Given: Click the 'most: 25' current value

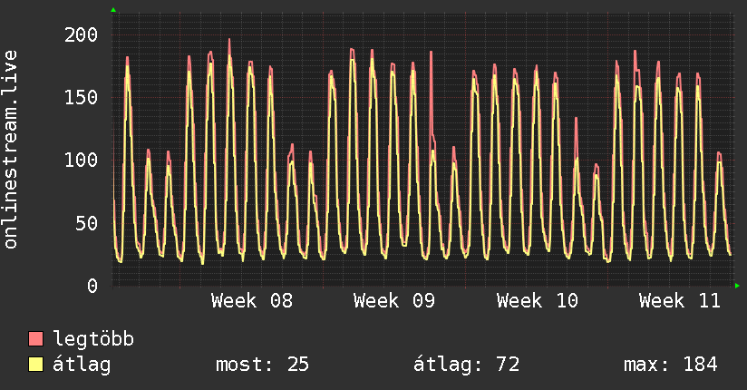Looking at the screenshot, I should [x=262, y=365].
